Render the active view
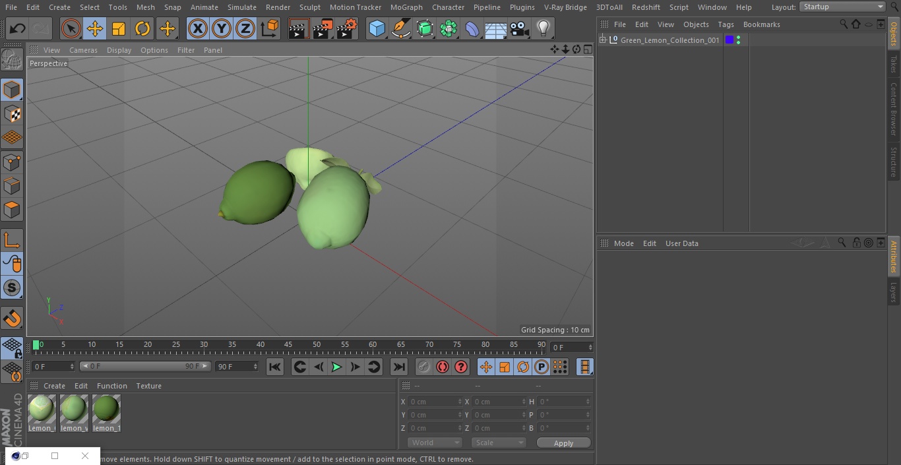This screenshot has width=901, height=465. (x=299, y=28)
